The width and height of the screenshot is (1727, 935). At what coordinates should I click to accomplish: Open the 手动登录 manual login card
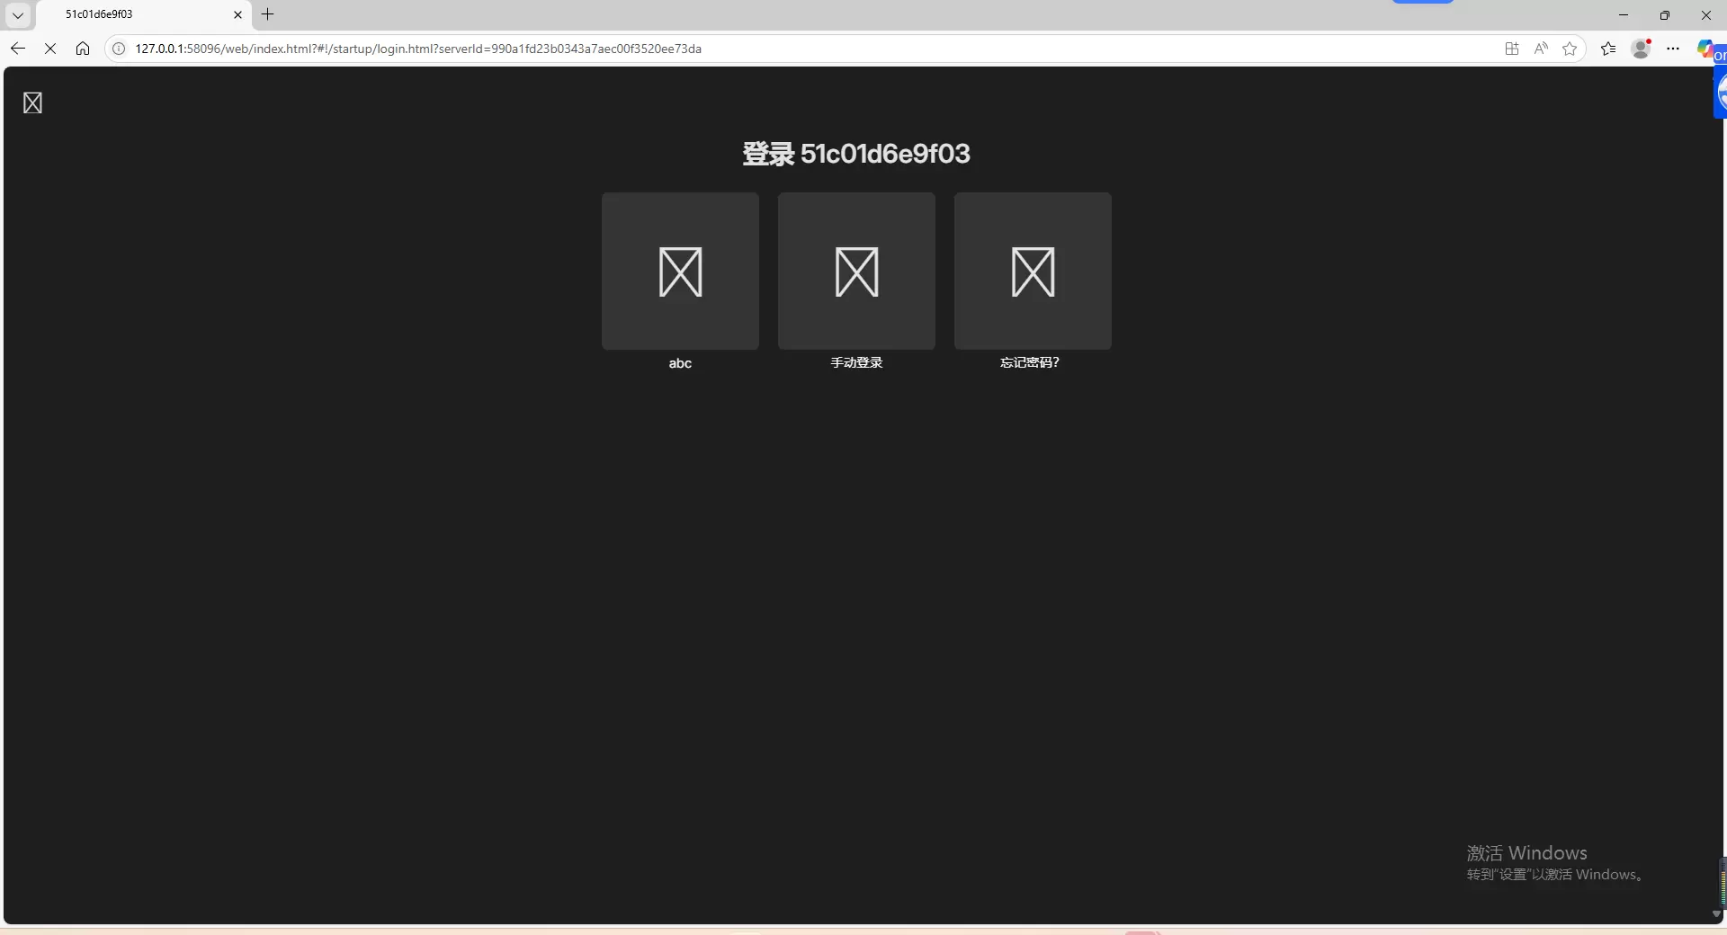pyautogui.click(x=856, y=272)
